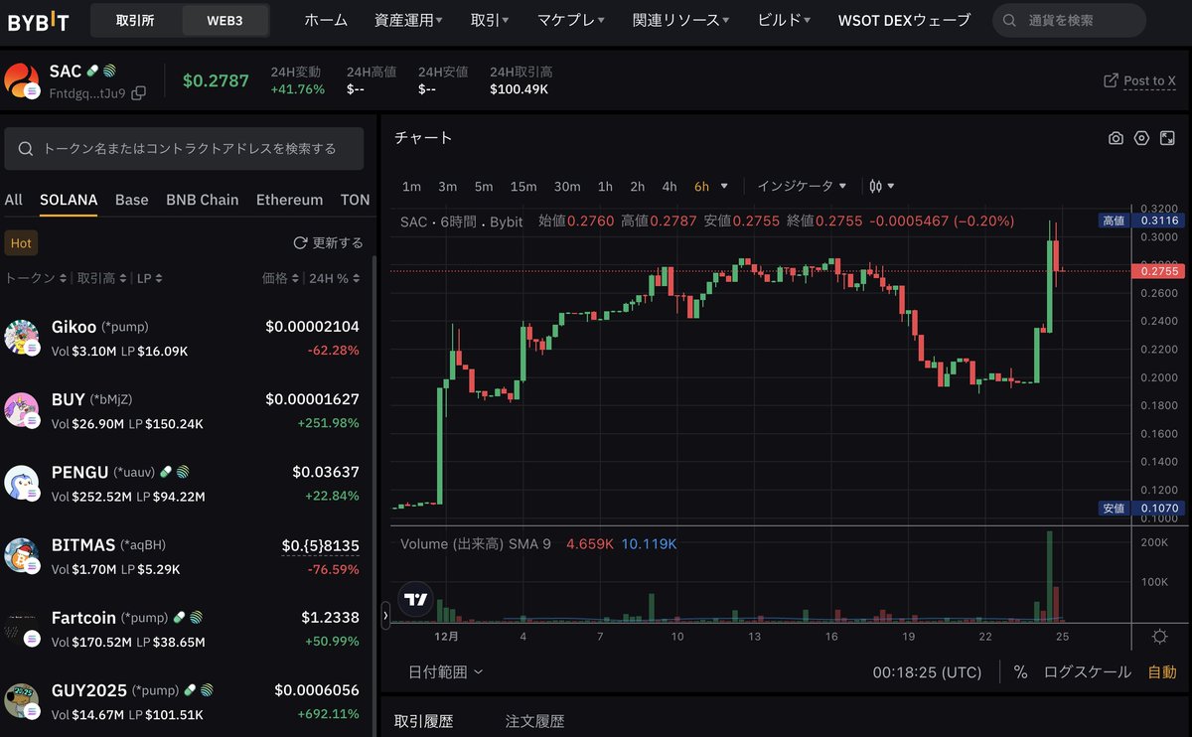Click the Bybit logo
The height and width of the screenshot is (737, 1192).
39,20
